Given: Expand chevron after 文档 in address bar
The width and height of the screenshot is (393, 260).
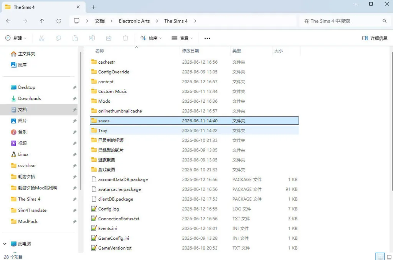Looking at the screenshot, I should pyautogui.click(x=112, y=21).
